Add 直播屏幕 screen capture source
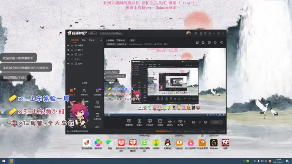 [x=129, y=122]
